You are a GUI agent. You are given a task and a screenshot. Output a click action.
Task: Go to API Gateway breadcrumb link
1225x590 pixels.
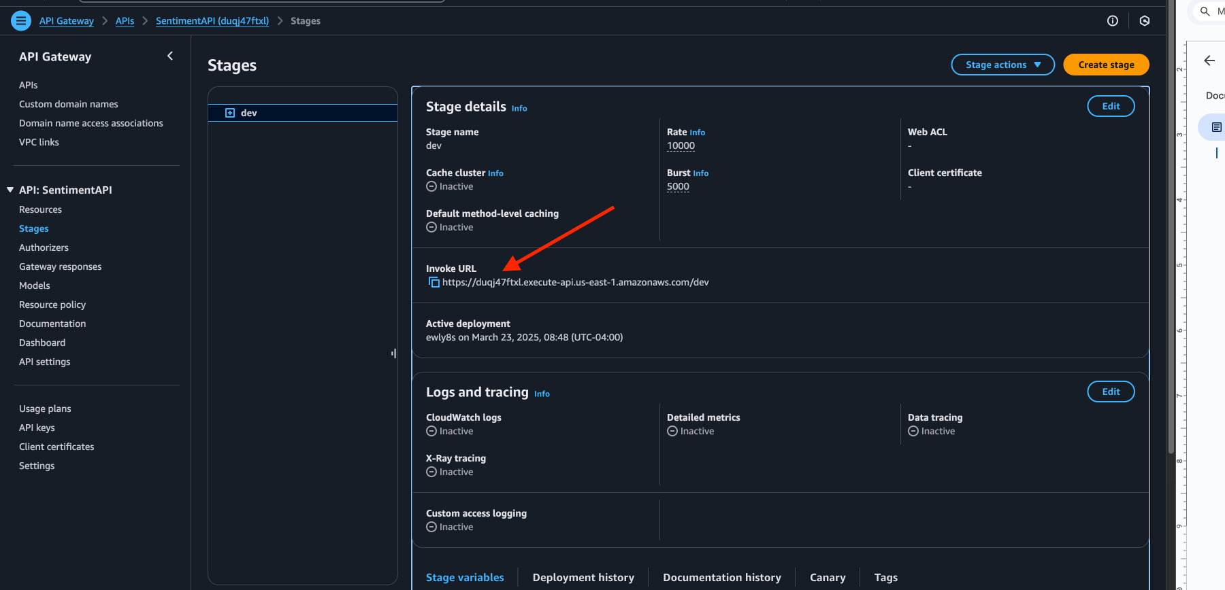click(67, 21)
